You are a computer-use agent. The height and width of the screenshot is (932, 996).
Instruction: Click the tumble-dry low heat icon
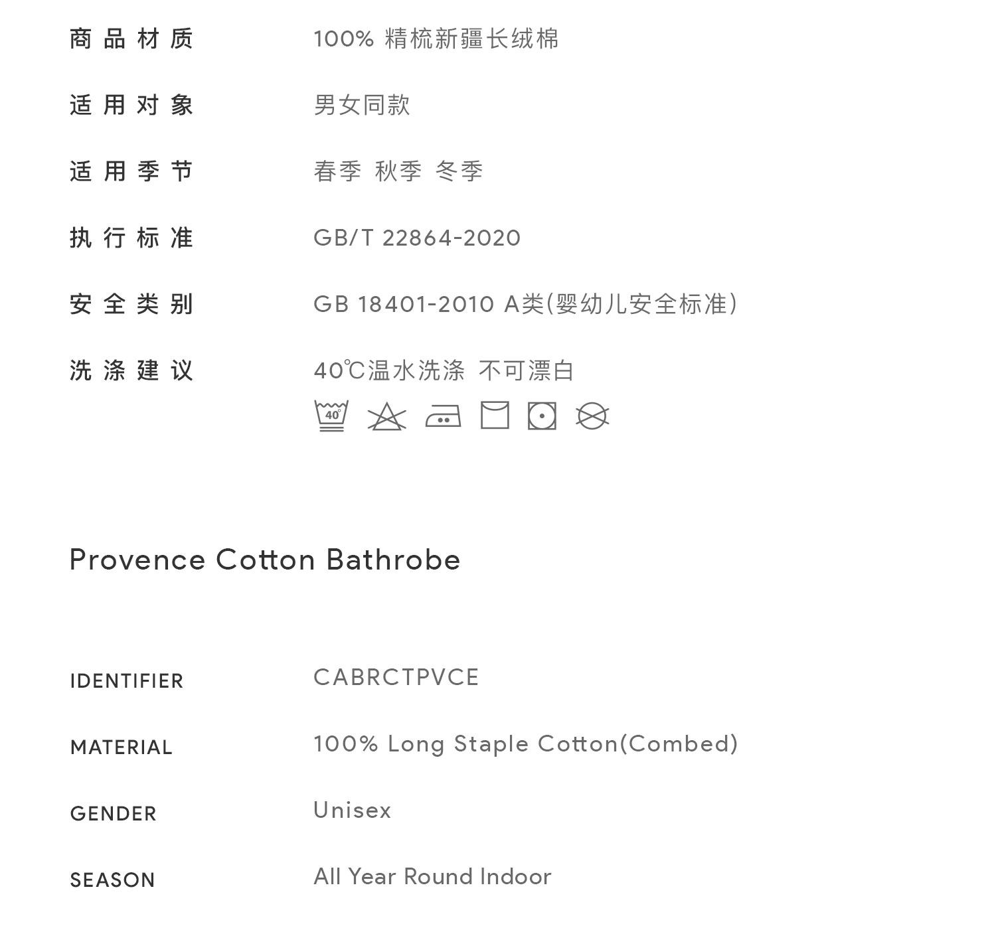coord(542,416)
